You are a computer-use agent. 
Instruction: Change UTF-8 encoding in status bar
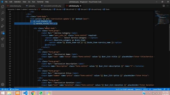tap(145, 89)
